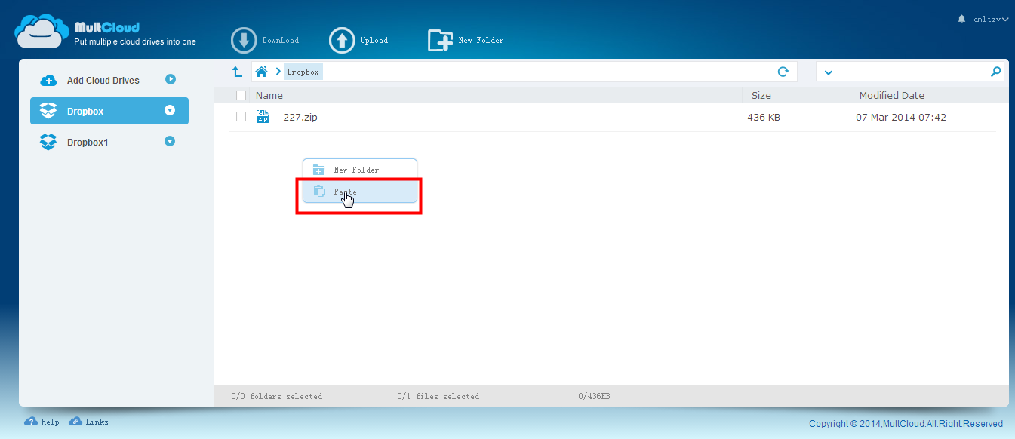Choose New Folder in context menu
Viewport: 1015px width, 439px height.
360,170
